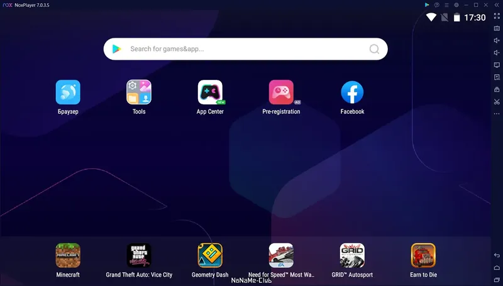503x286 pixels.
Task: Open the help question-mark icon
Action: (x=436, y=5)
